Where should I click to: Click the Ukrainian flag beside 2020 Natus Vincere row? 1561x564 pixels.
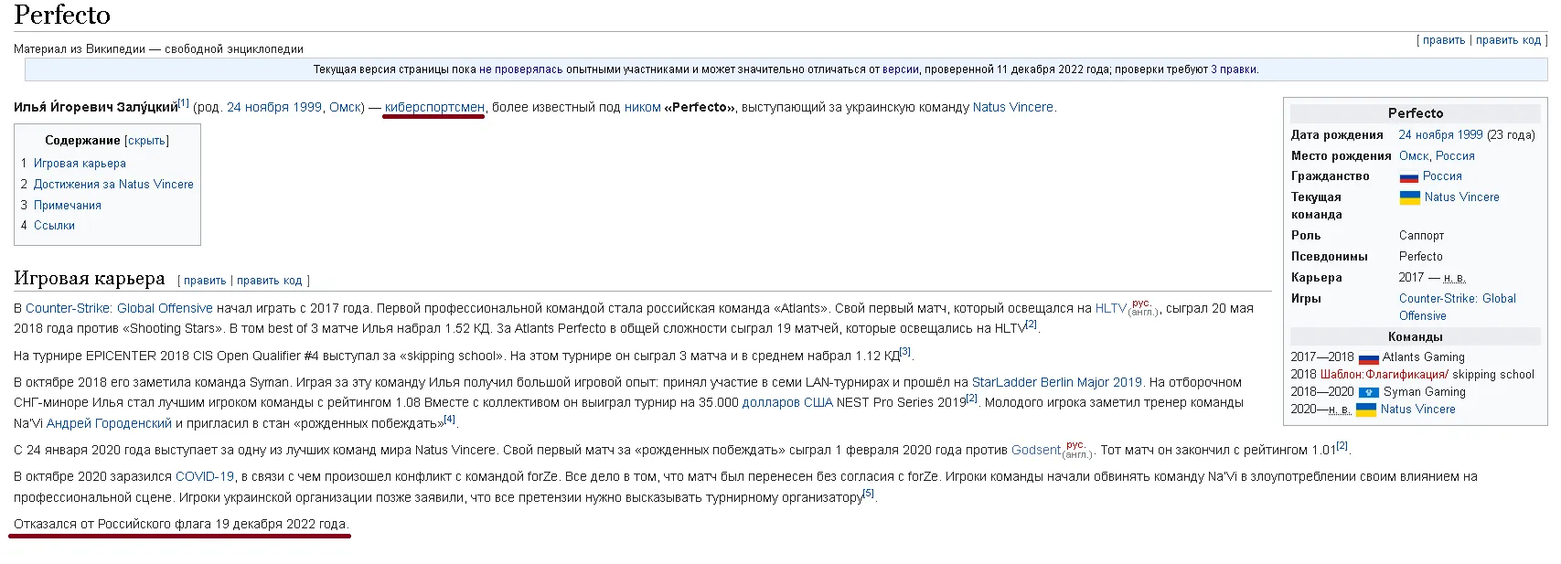tap(1366, 410)
